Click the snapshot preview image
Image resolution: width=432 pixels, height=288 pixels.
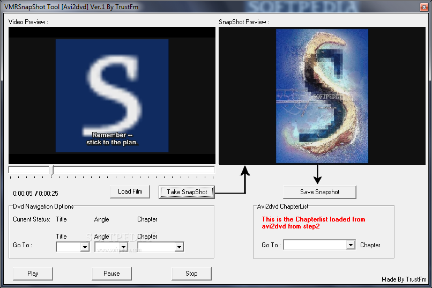coord(322,96)
